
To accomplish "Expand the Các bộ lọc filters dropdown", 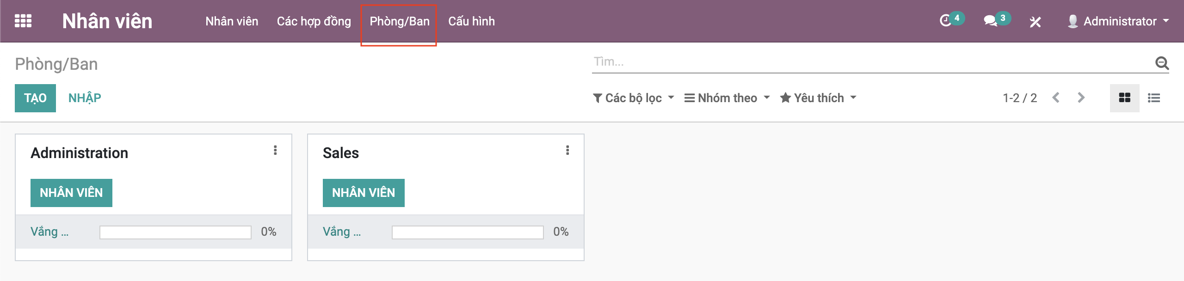I will [x=633, y=98].
